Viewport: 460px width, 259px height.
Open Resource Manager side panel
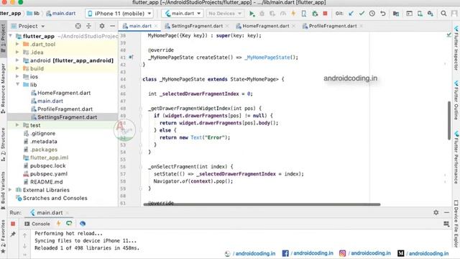[3, 88]
